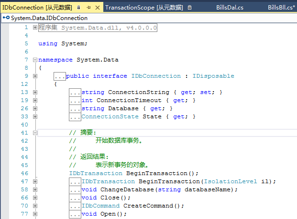Collapse the comment block at line 41
Image resolution: width=297 pixels, height=219 pixels.
click(35, 133)
